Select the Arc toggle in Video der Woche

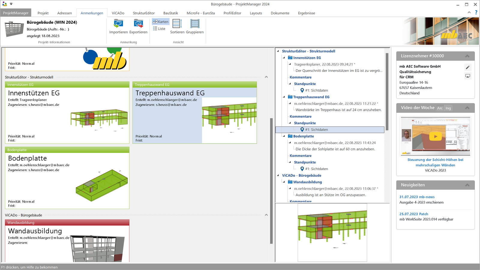pyautogui.click(x=440, y=108)
